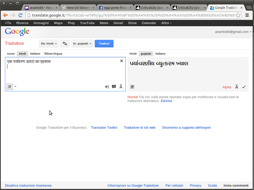
Task: Click the blue Traduci button
Action: coord(104,44)
